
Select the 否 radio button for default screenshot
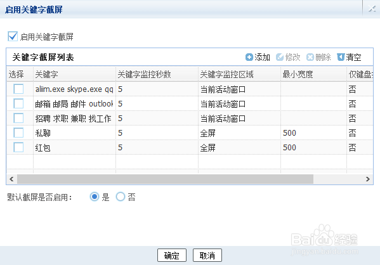click(x=121, y=197)
